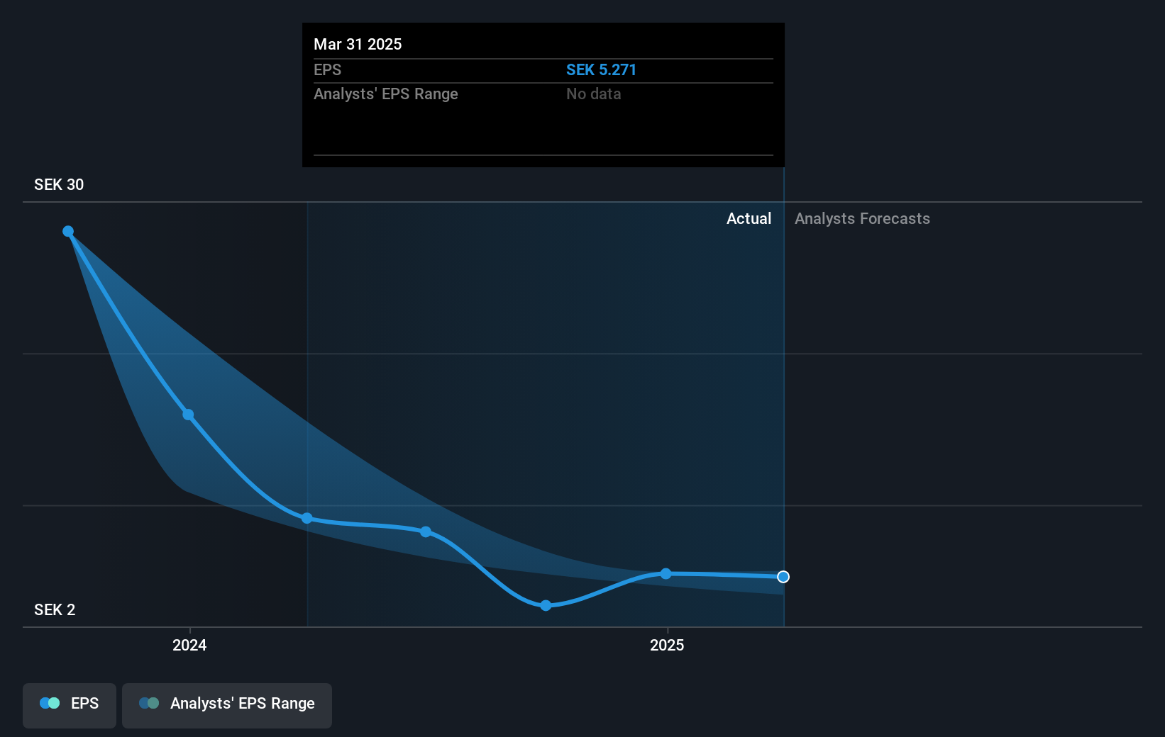This screenshot has height=737, width=1165.
Task: Click the 'Mar 31 2025' tooltip date
Action: point(358,45)
